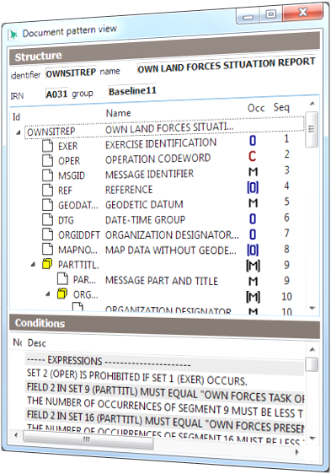Click the structure tree vertical scrollbar thumb
Image resolution: width=331 pixels, height=474 pixels.
pyautogui.click(x=312, y=129)
